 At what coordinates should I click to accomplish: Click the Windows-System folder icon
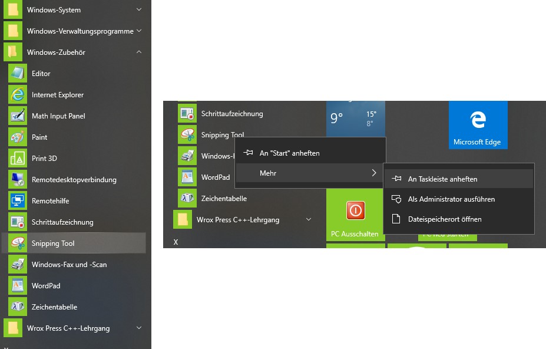point(13,10)
